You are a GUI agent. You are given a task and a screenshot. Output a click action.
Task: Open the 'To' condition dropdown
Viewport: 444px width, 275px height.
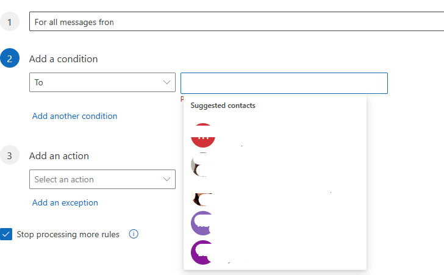(102, 82)
